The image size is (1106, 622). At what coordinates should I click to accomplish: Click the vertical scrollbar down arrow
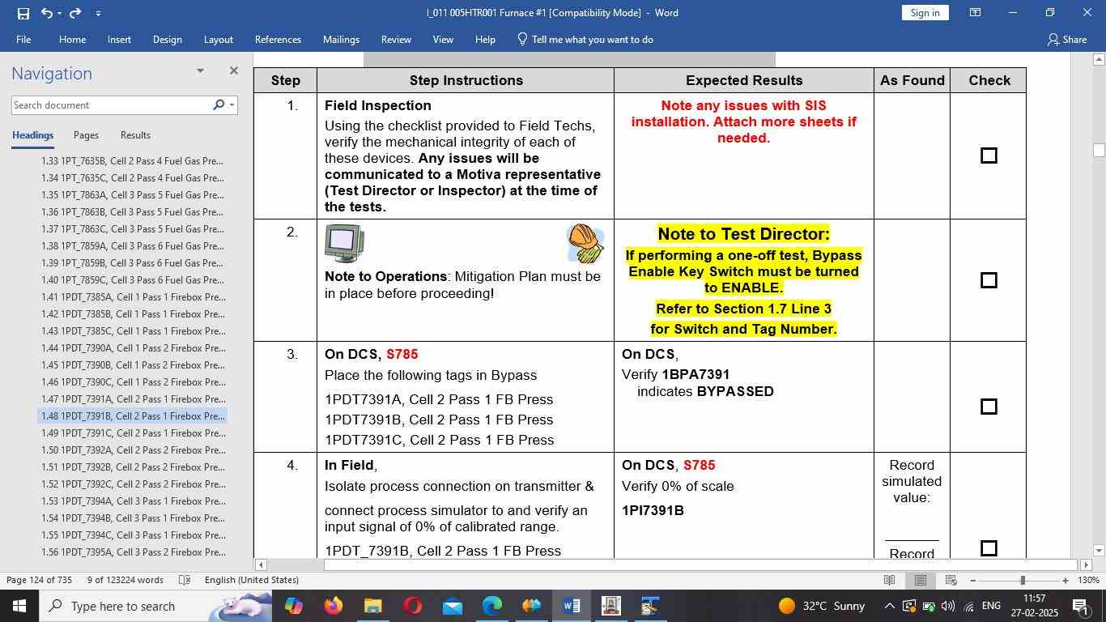pos(1099,551)
